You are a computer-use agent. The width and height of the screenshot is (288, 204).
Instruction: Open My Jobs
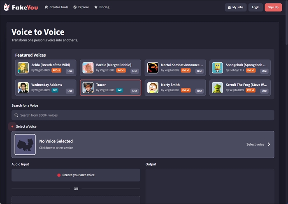pyautogui.click(x=236, y=7)
